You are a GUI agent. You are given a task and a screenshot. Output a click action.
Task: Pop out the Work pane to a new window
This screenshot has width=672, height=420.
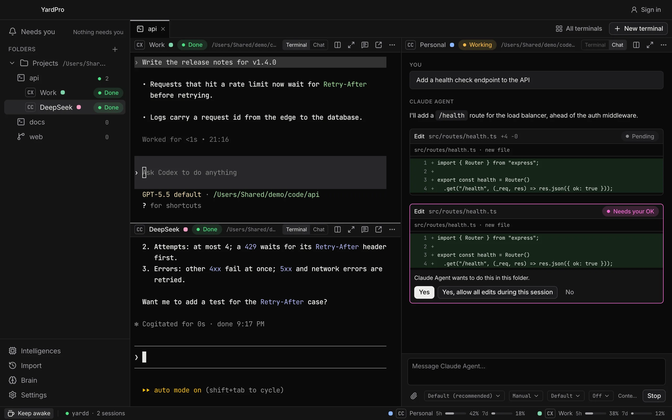coord(379,45)
